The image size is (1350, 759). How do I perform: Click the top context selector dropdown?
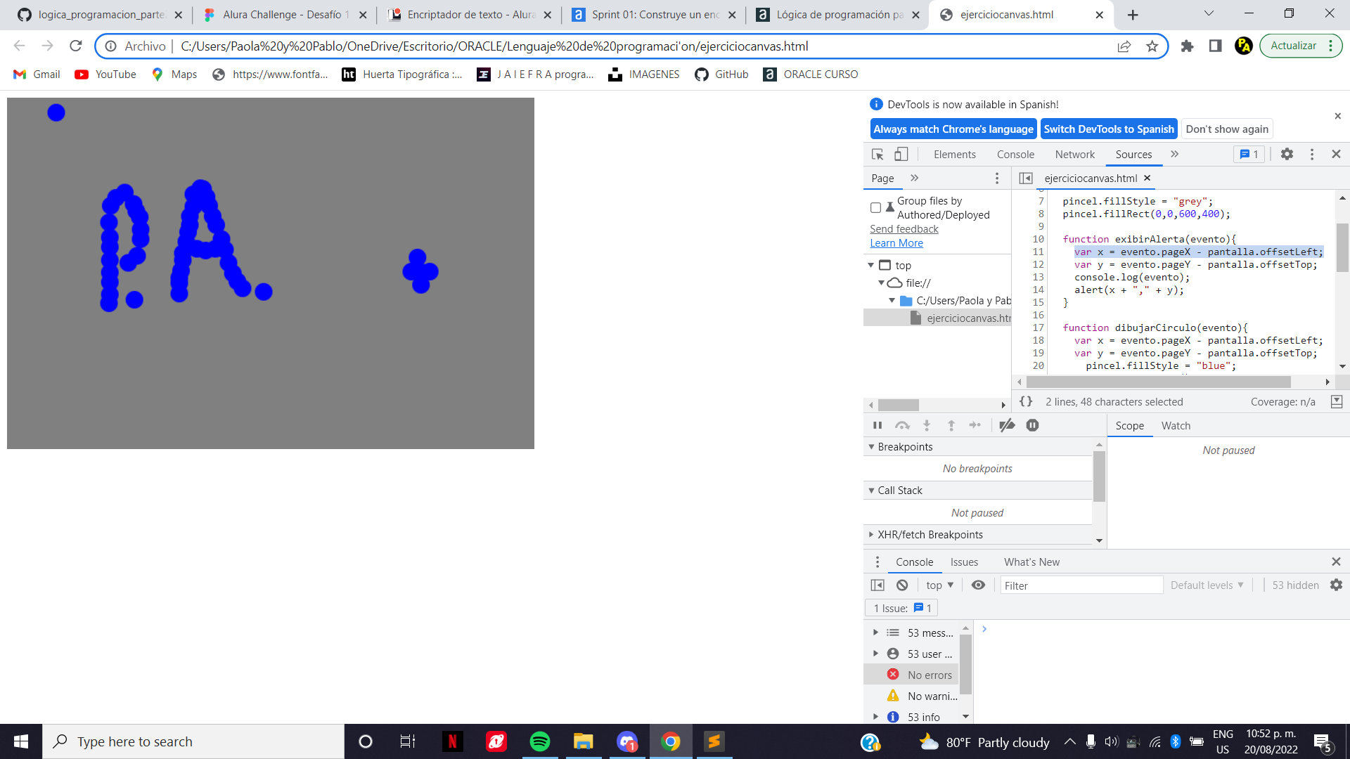pos(939,585)
